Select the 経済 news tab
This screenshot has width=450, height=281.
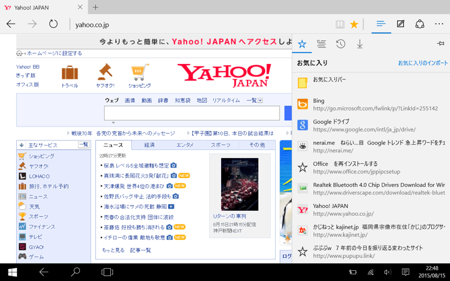pyautogui.click(x=149, y=145)
